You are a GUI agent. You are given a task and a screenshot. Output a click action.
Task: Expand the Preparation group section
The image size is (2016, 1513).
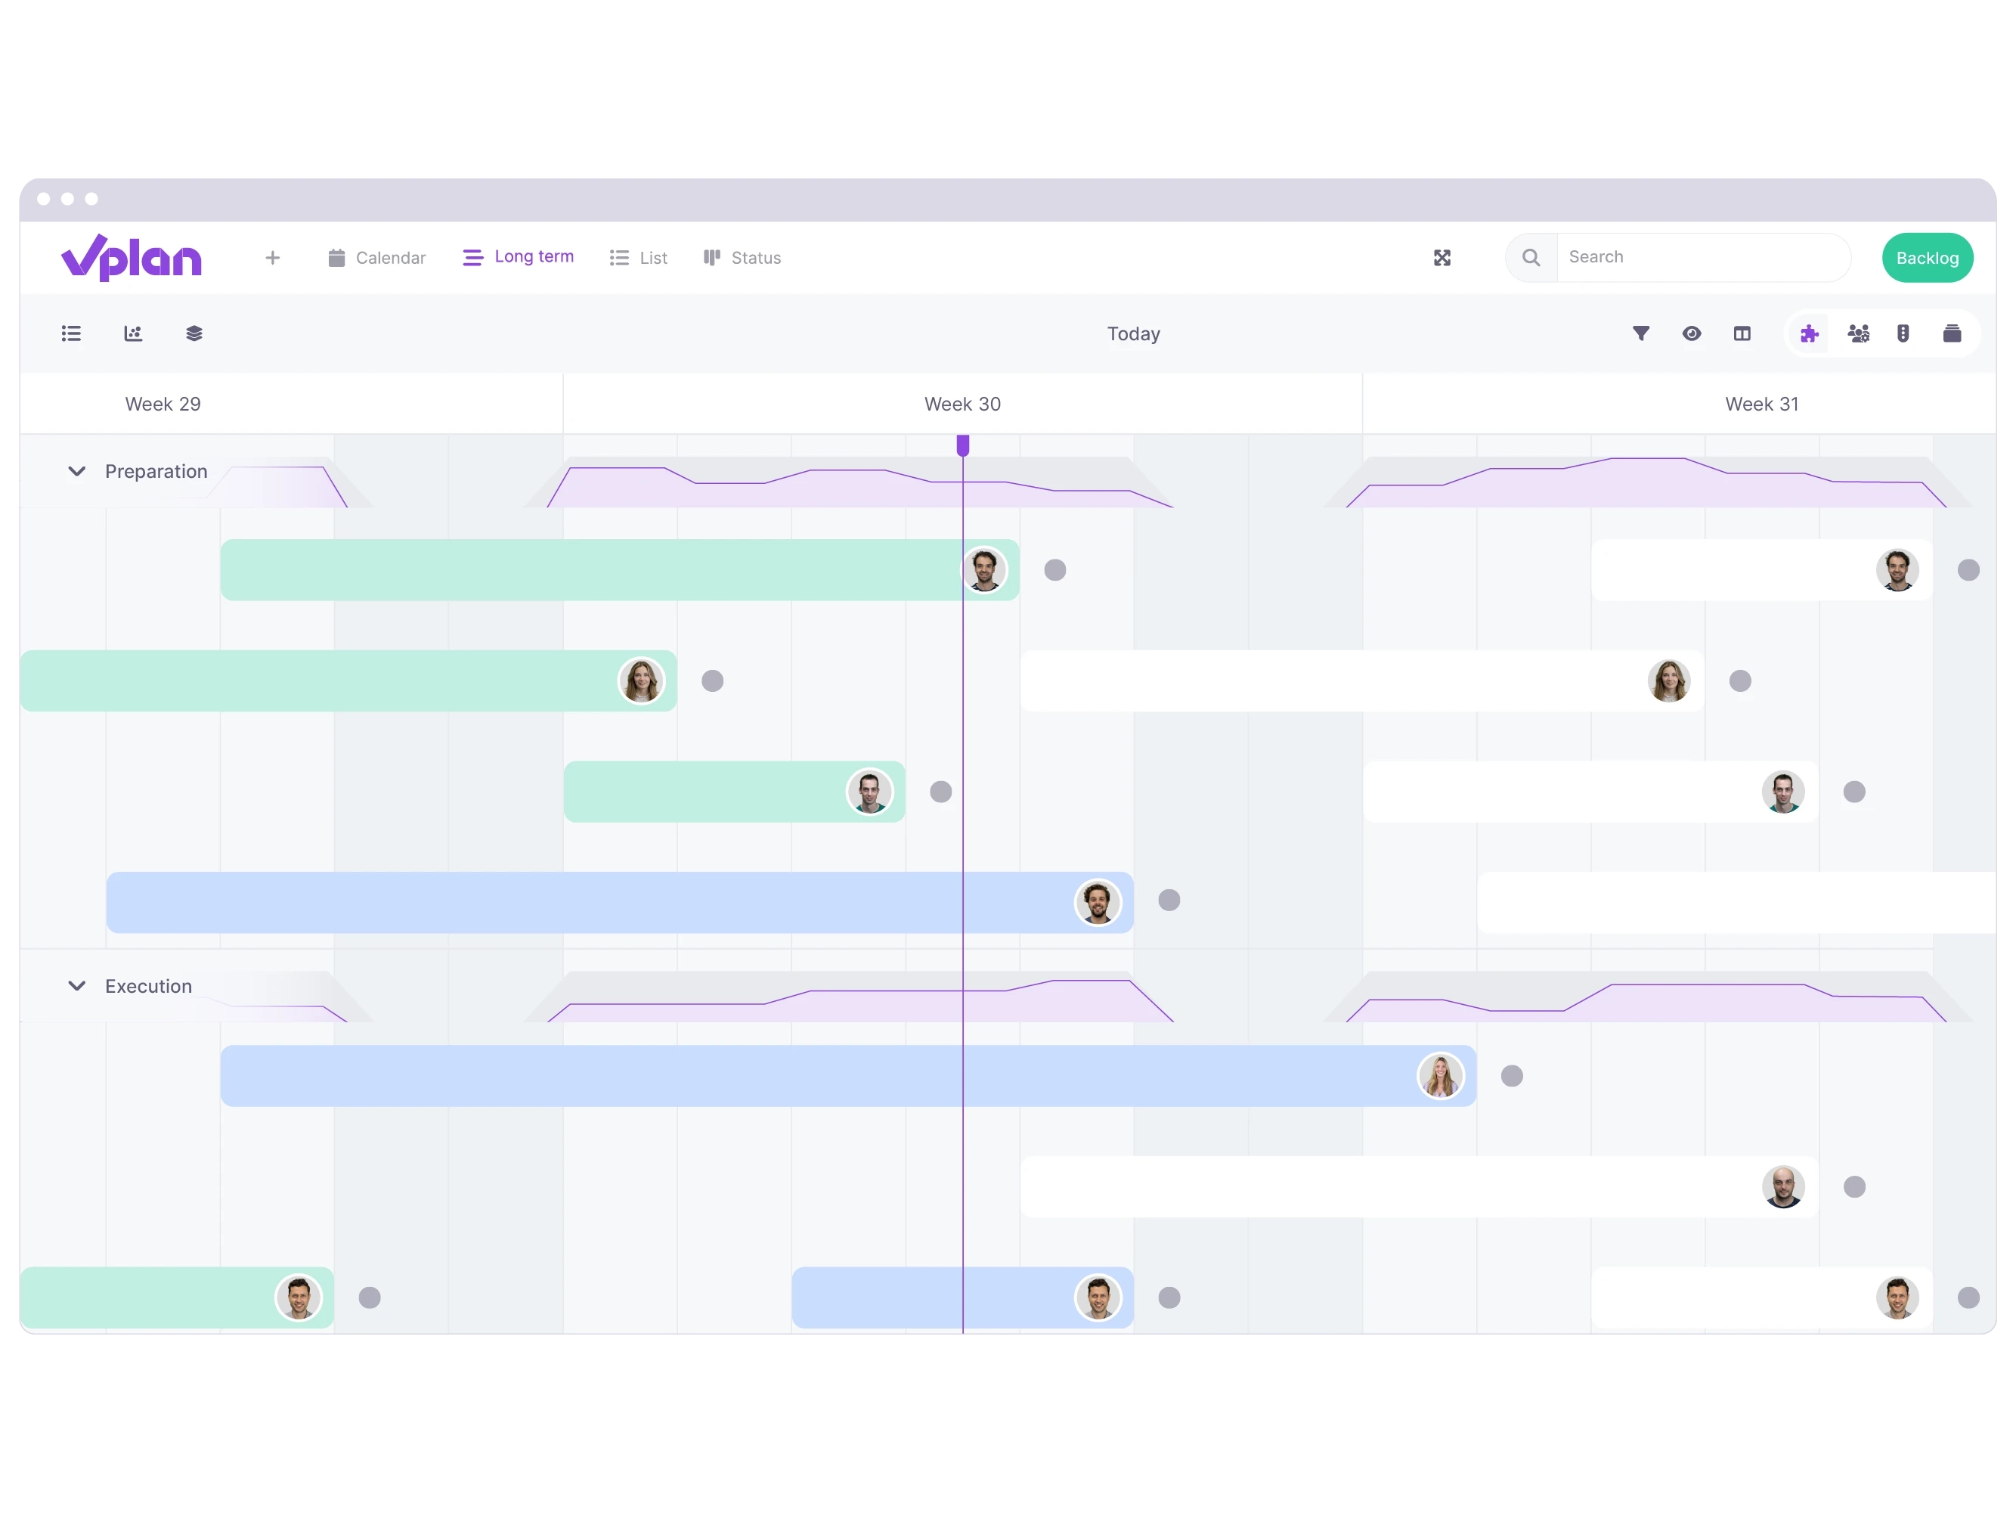coord(76,472)
